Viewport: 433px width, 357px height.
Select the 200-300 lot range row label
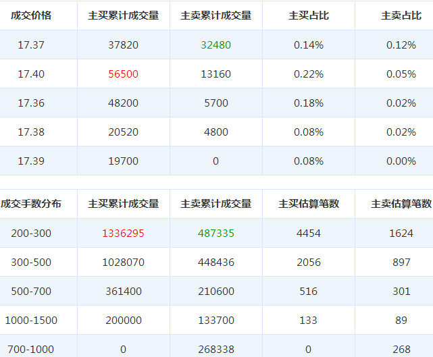(x=31, y=234)
